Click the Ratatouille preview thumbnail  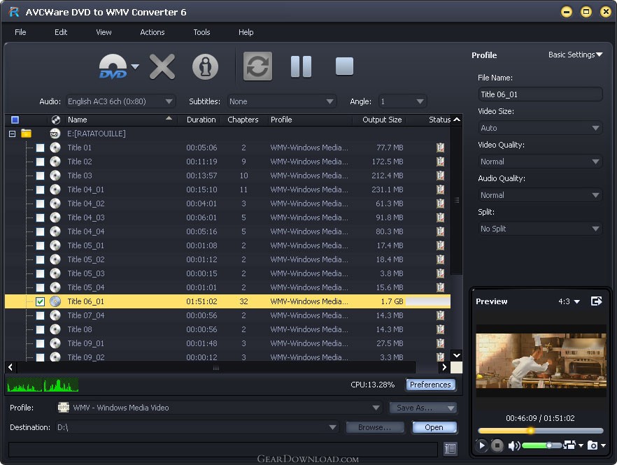tap(541, 361)
